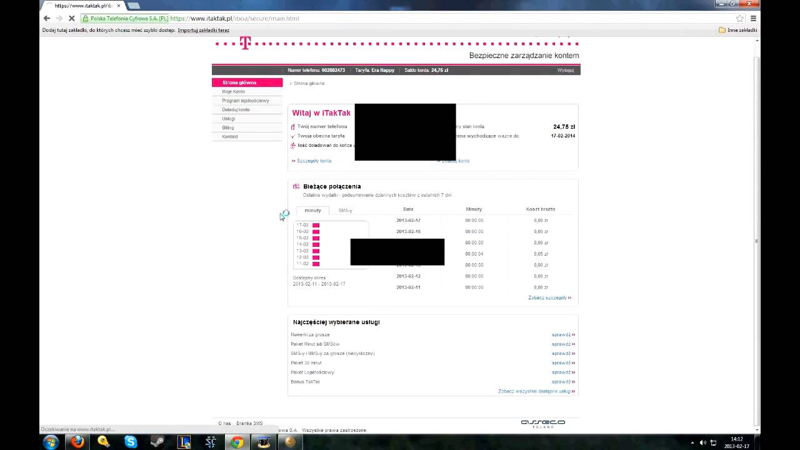
Task: Click the browser forward arrow
Action: pyautogui.click(x=59, y=19)
